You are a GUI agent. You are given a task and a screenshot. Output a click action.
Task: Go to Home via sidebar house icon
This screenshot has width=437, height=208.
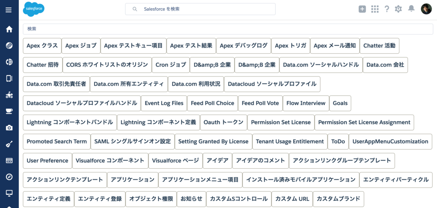pos(9,29)
